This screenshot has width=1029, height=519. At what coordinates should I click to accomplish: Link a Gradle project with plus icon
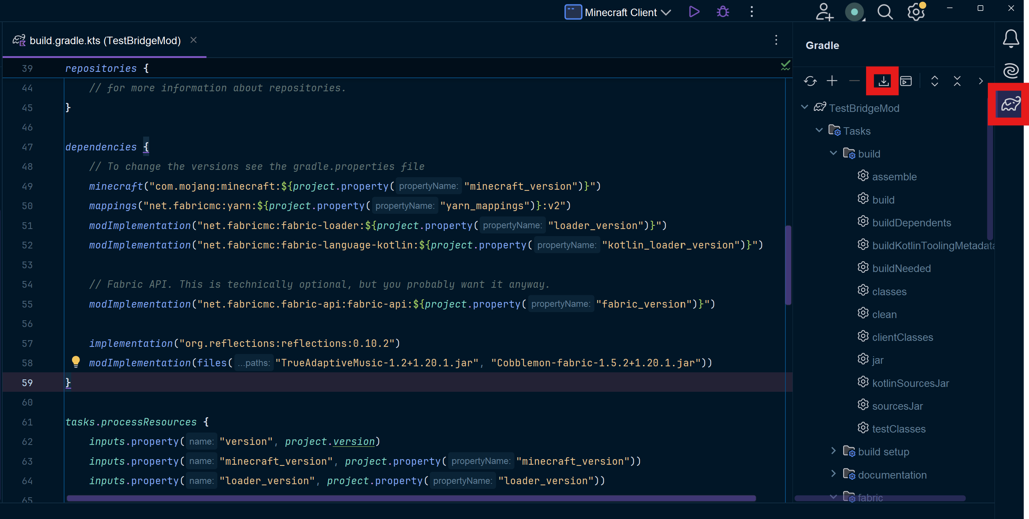(x=832, y=81)
